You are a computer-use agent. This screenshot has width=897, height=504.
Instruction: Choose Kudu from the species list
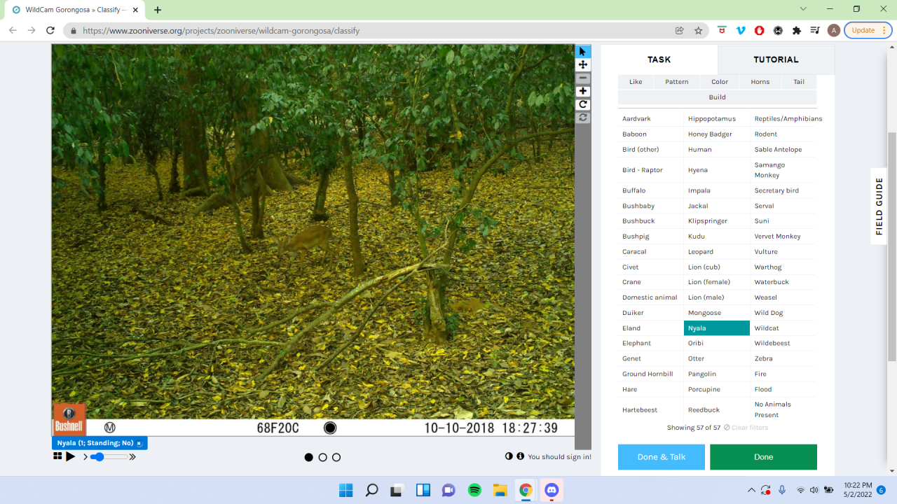[717, 237]
